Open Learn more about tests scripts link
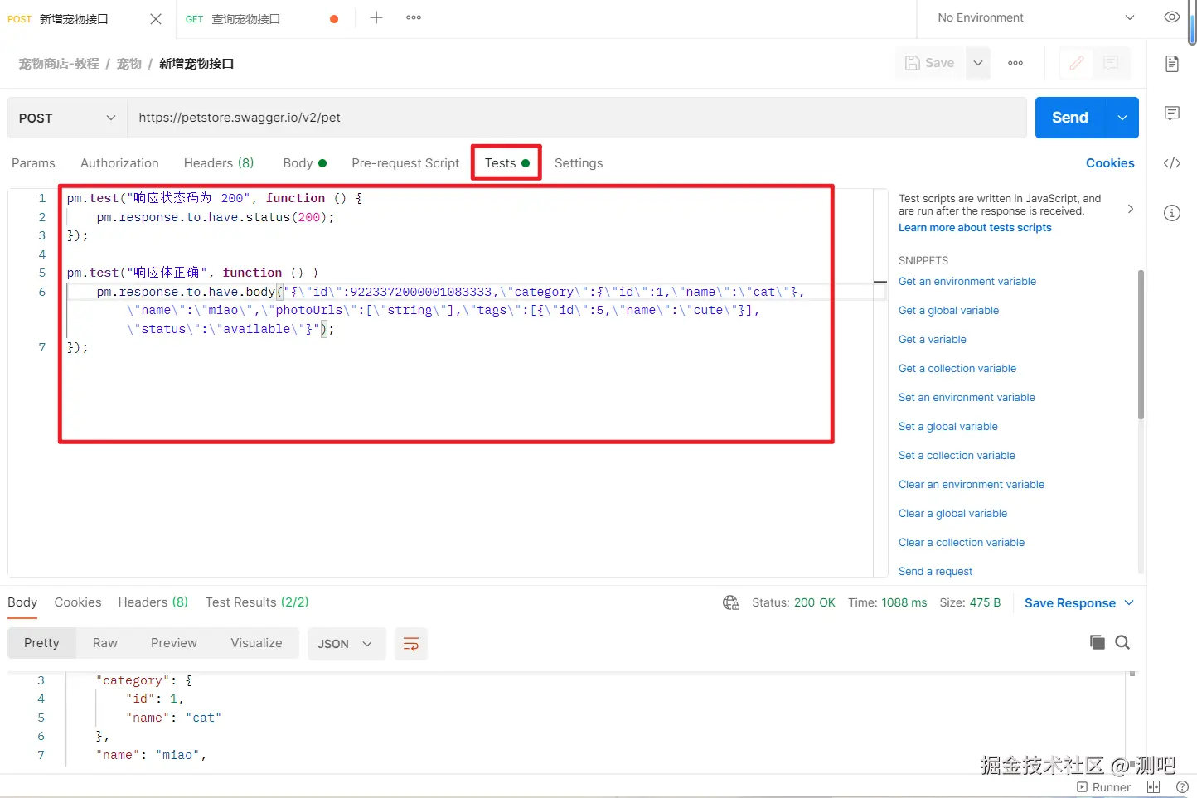 (975, 228)
